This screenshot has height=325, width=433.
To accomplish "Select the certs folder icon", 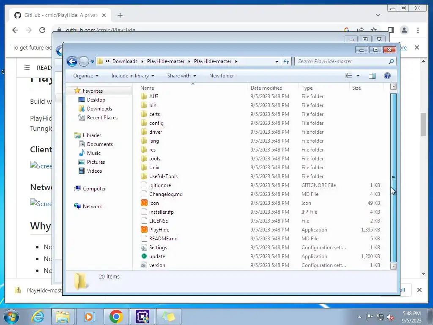I will pyautogui.click(x=144, y=114).
